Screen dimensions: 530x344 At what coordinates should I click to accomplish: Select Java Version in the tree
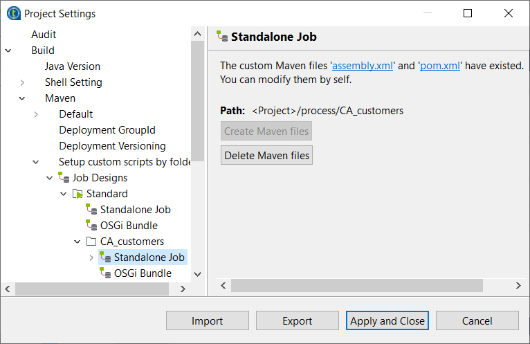pos(73,66)
